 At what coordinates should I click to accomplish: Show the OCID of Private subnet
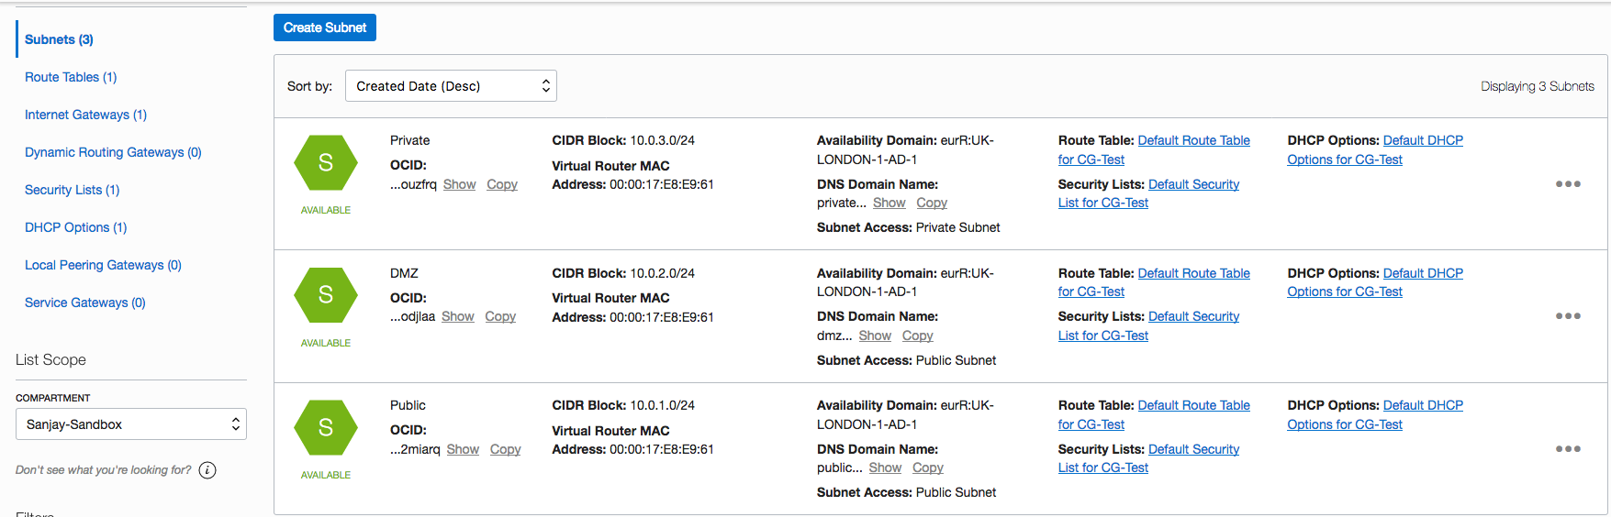pyautogui.click(x=459, y=184)
